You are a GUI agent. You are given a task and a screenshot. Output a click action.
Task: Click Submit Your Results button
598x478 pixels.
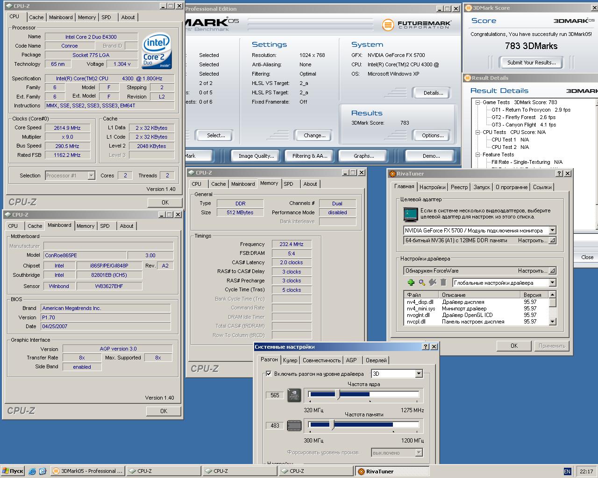click(x=531, y=63)
